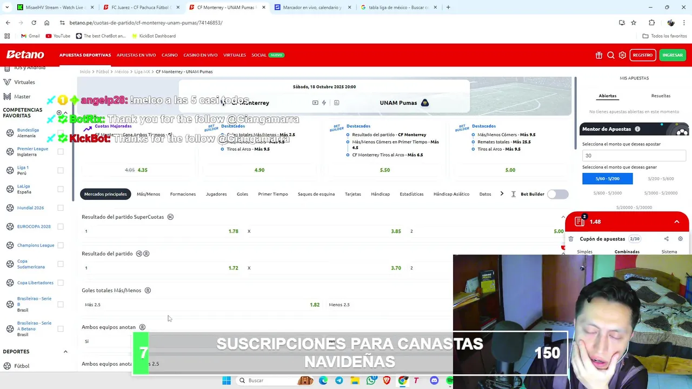
Task: Click the green INGRESAR button
Action: [673, 55]
